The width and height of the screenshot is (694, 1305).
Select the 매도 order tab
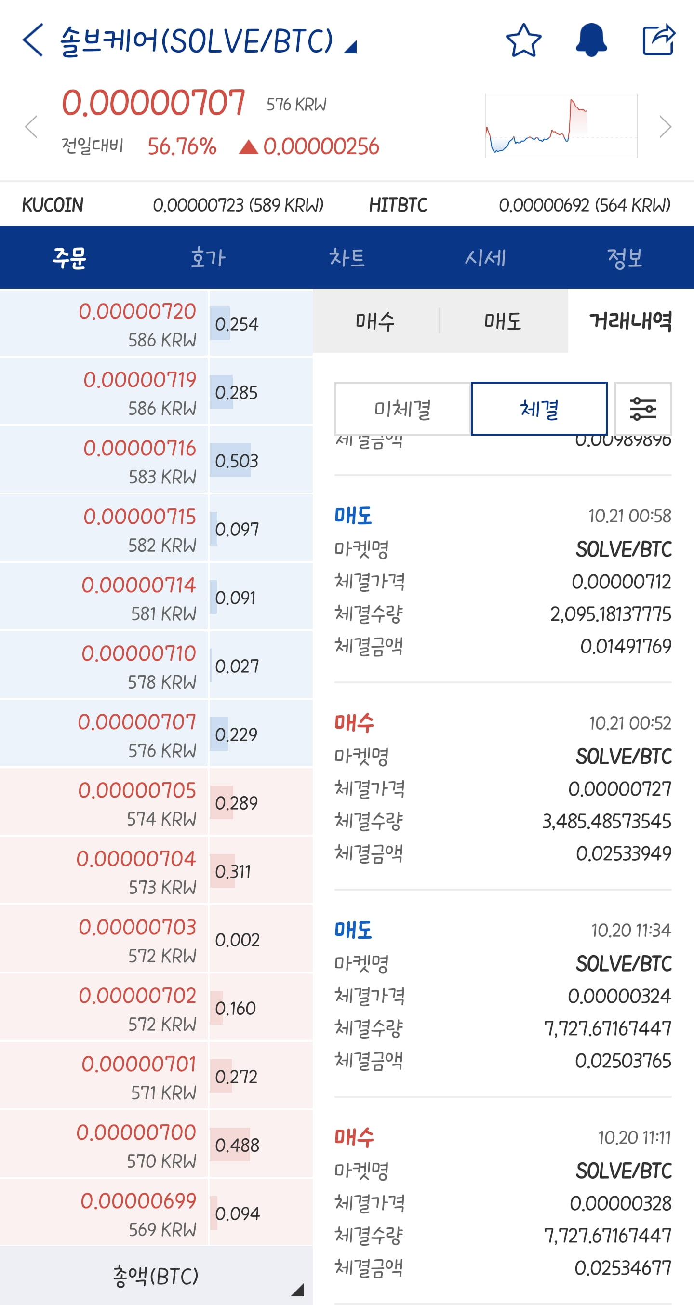tap(503, 321)
